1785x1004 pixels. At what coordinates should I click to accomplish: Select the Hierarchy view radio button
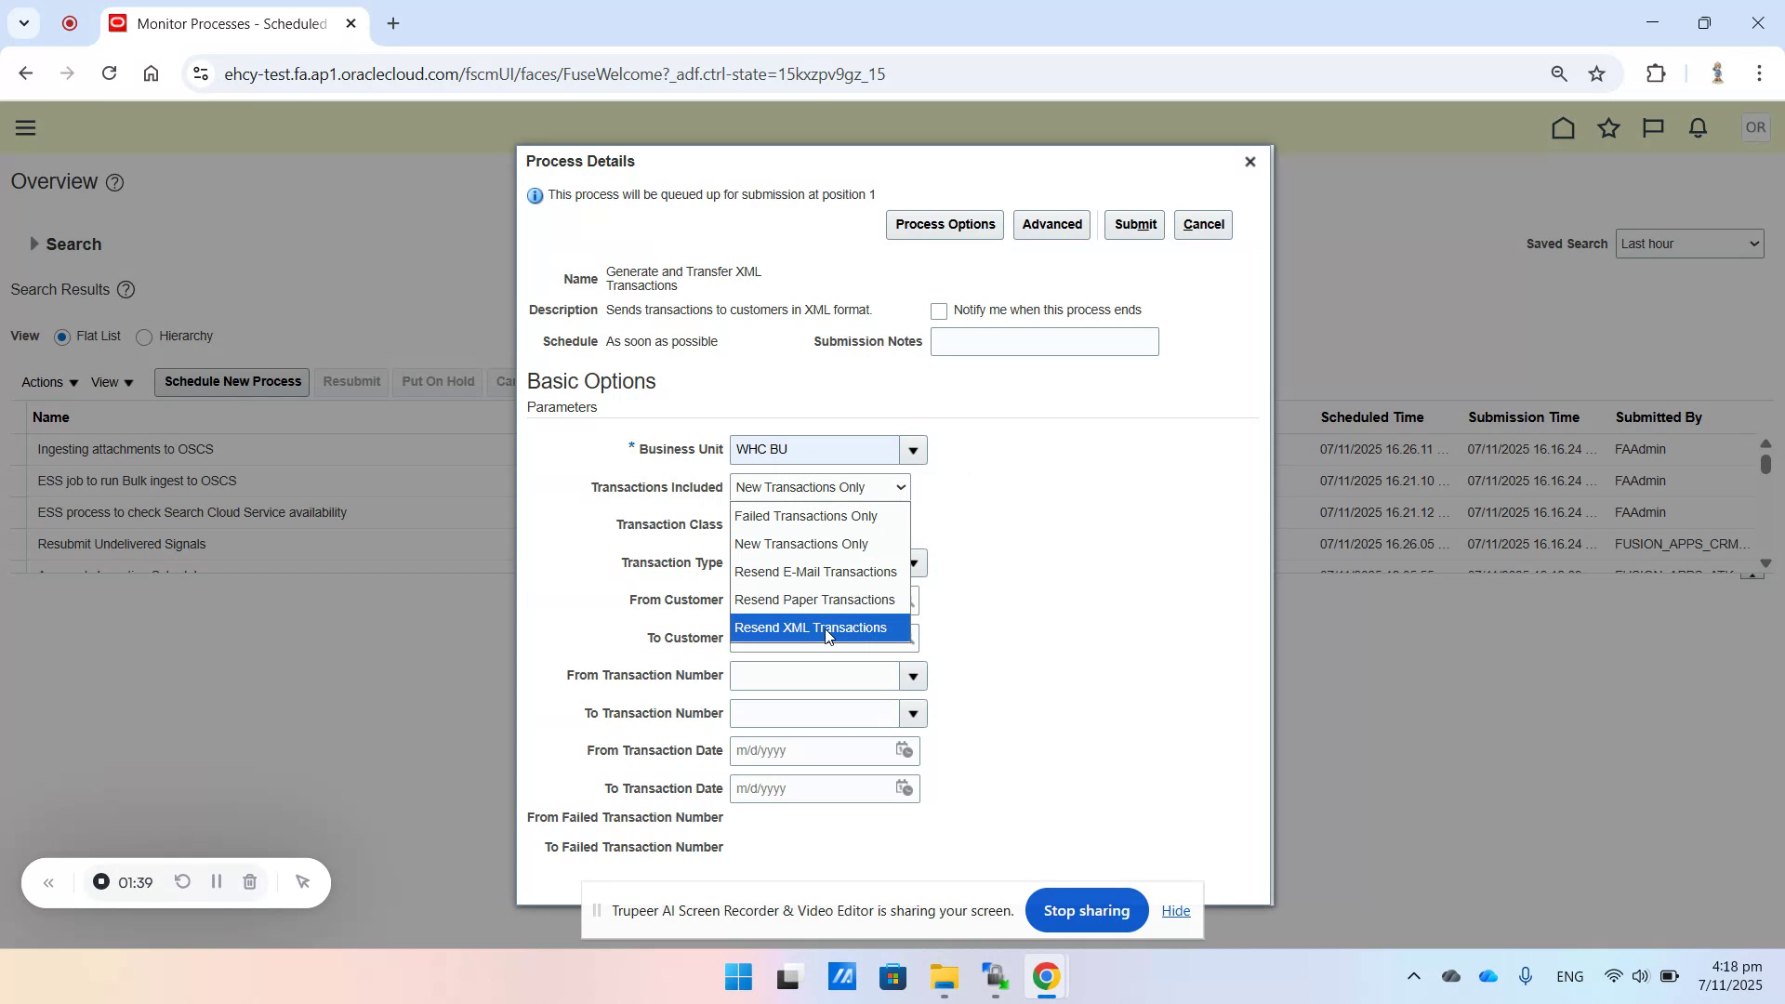pos(144,337)
